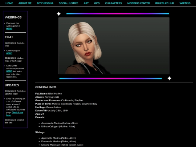The image size is (196, 147).
Task: Click 'Ansprando Marino (Father, Alive)' entry
Action: [x=60, y=123]
